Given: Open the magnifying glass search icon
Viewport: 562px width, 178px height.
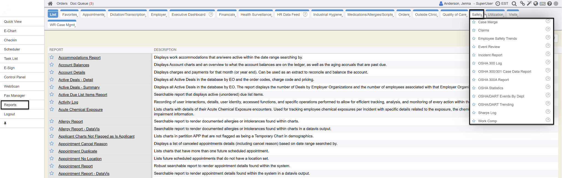Looking at the screenshot, I should 514,4.
